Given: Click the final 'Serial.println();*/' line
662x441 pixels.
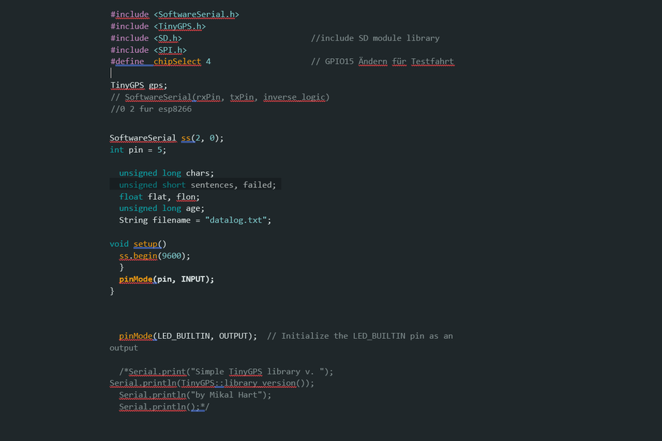Looking at the screenshot, I should 165,406.
